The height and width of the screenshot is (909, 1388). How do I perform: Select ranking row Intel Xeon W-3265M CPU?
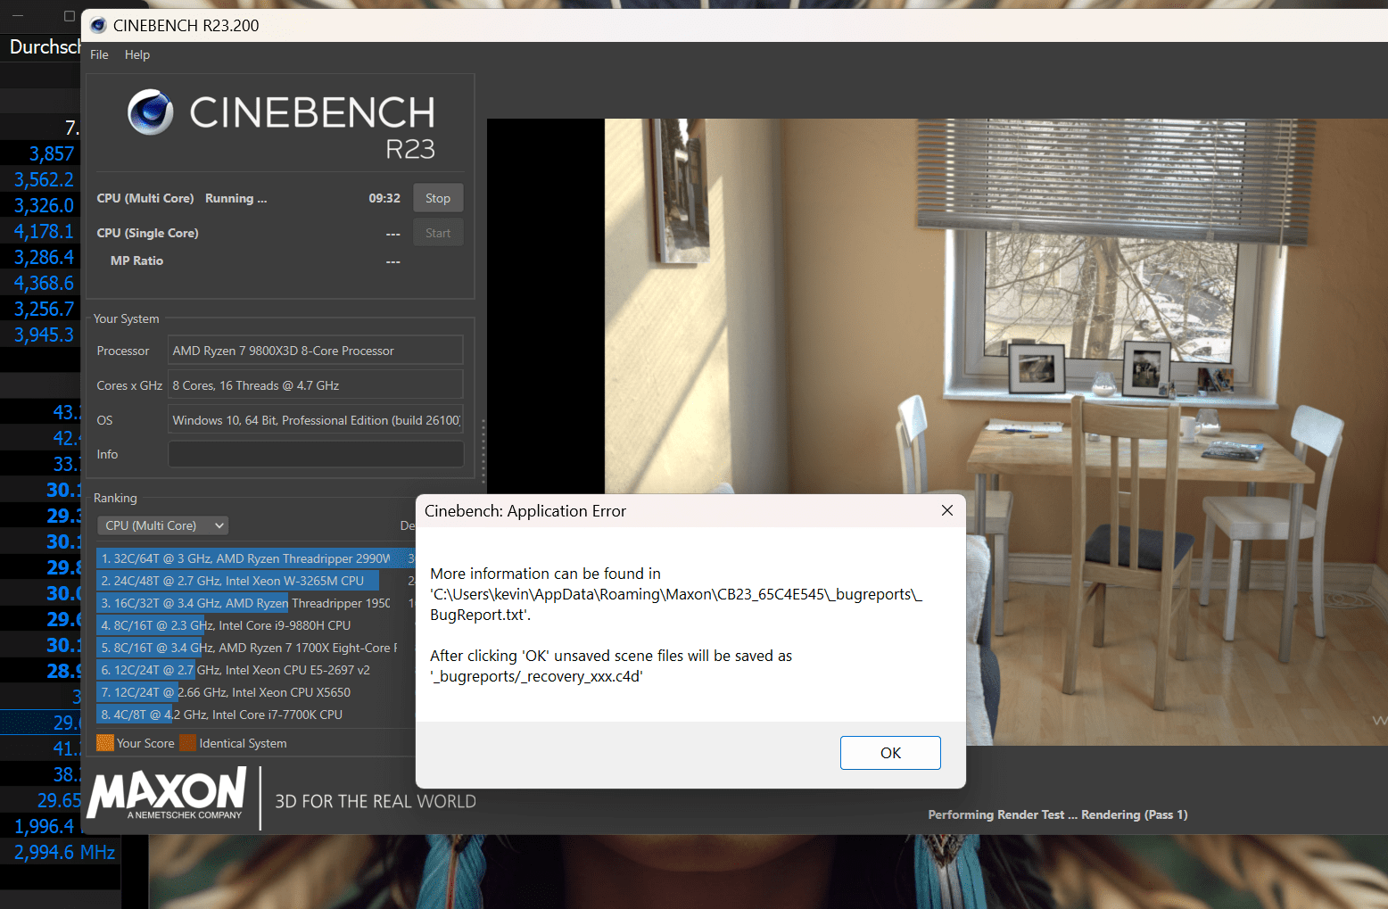point(256,581)
